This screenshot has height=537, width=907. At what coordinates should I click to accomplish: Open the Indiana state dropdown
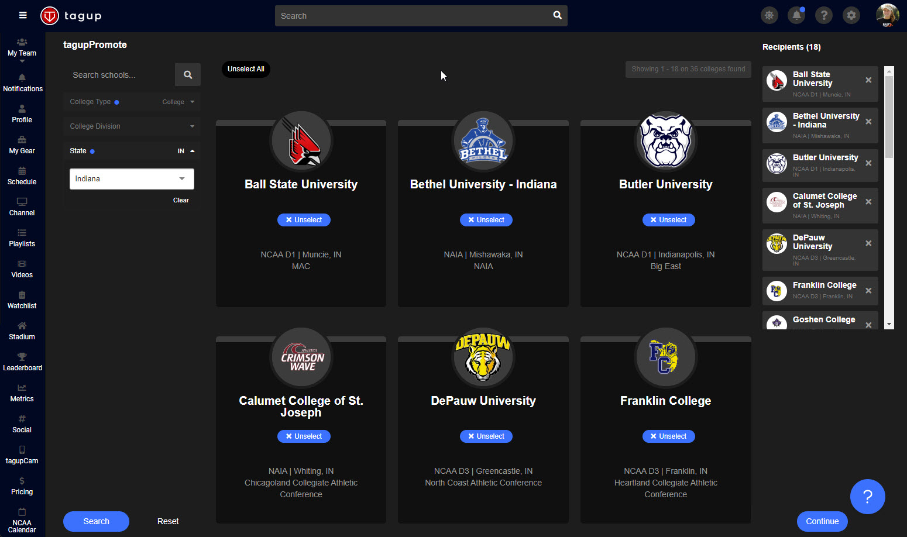click(132, 179)
